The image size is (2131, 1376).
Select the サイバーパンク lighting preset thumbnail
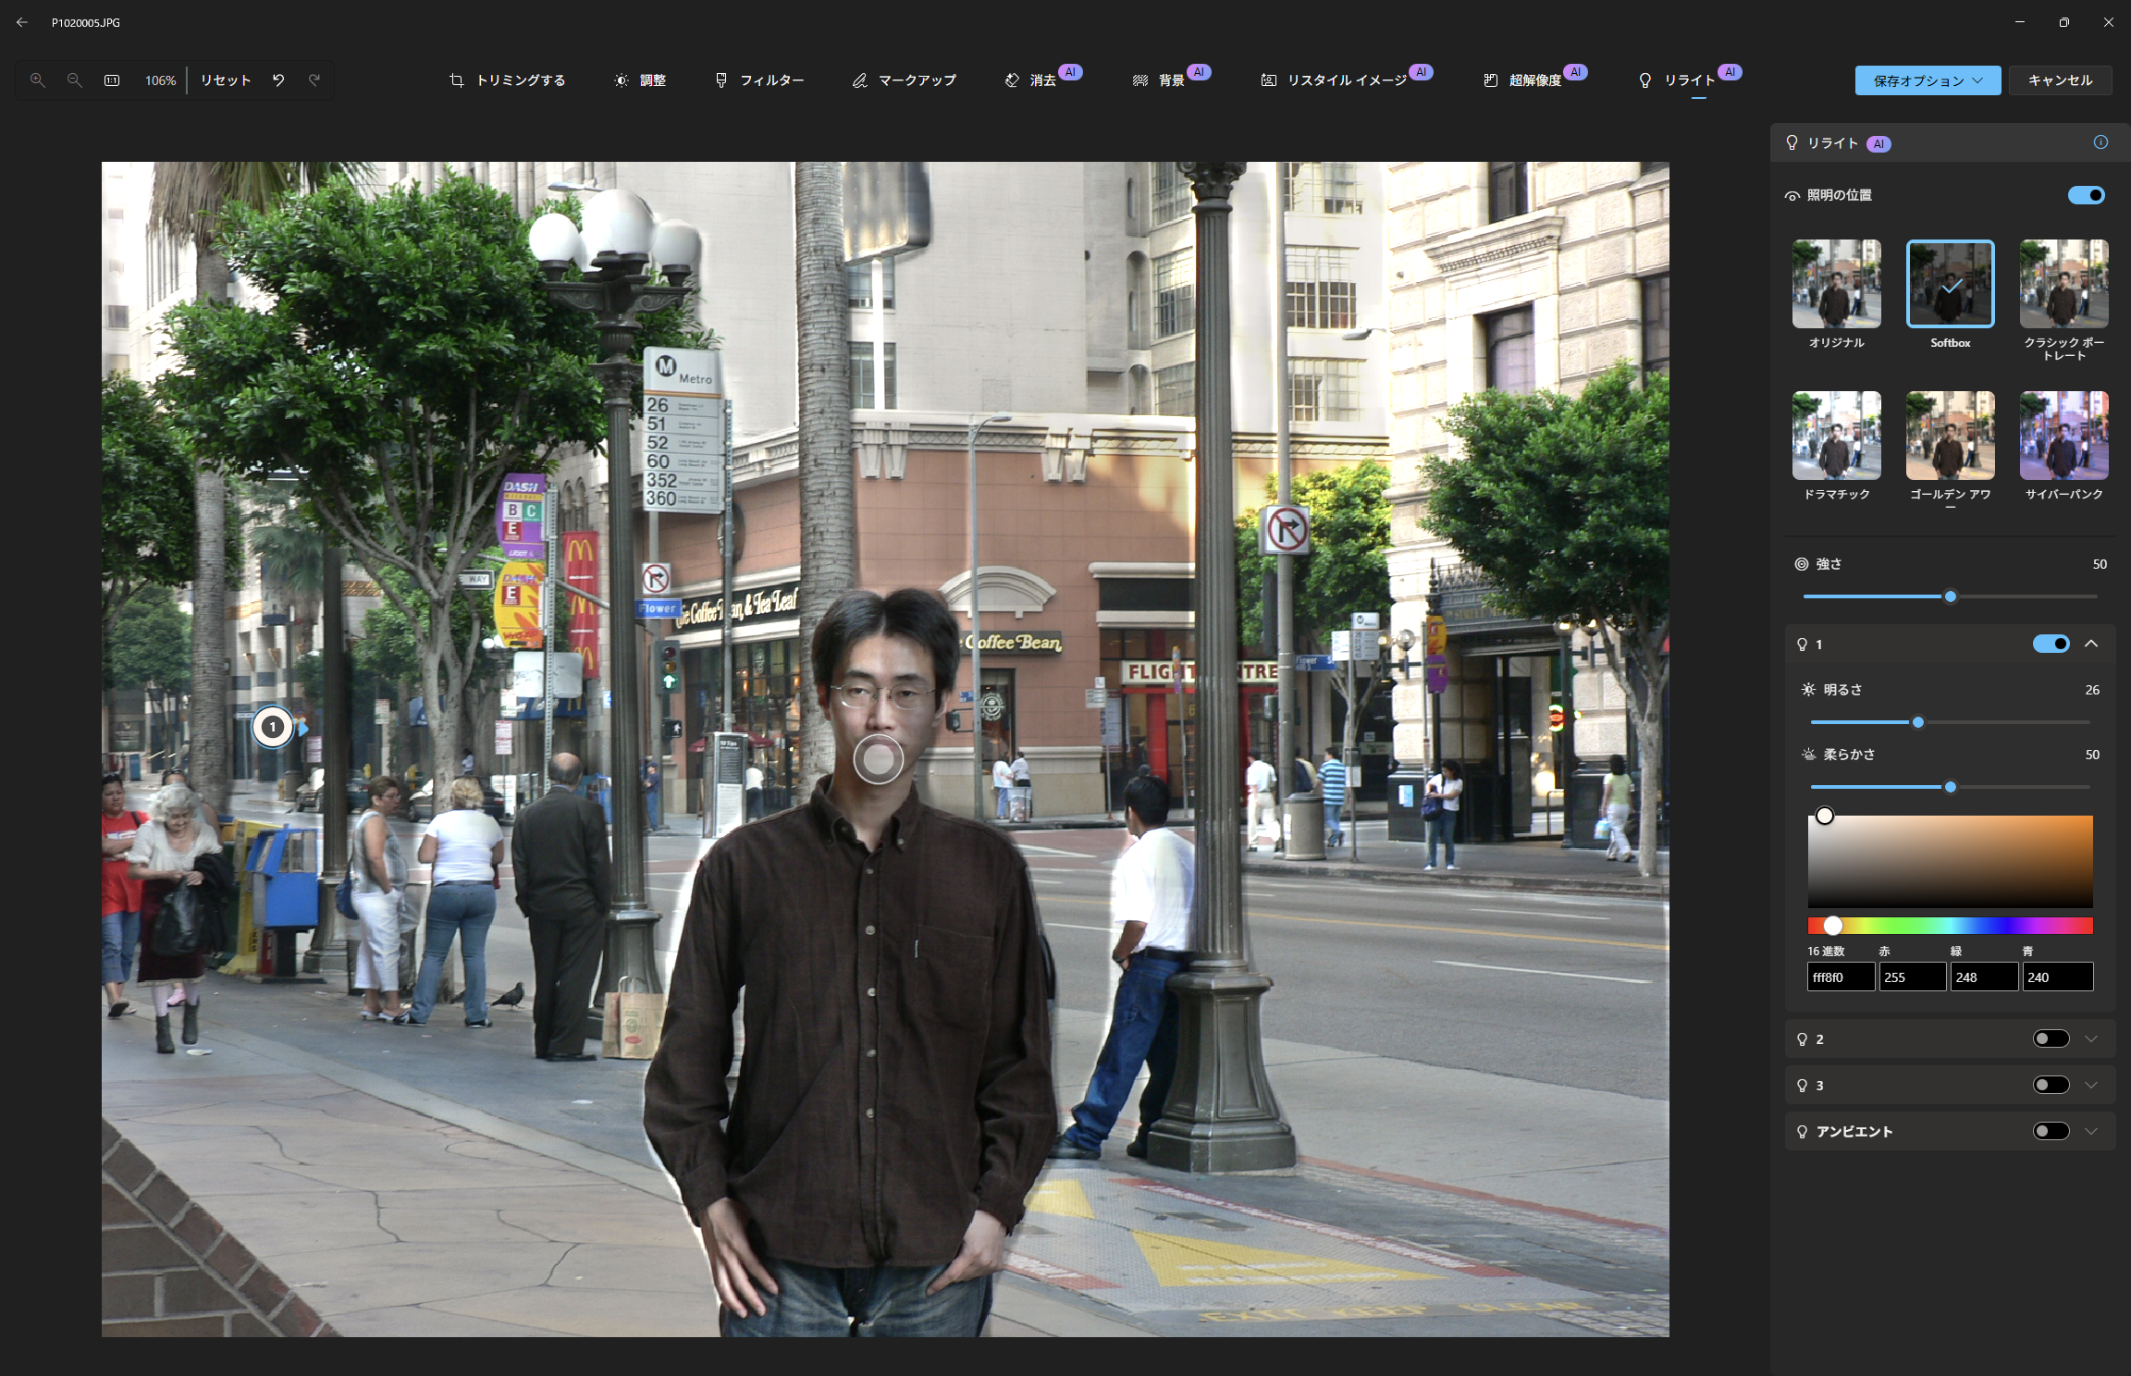(x=2063, y=436)
